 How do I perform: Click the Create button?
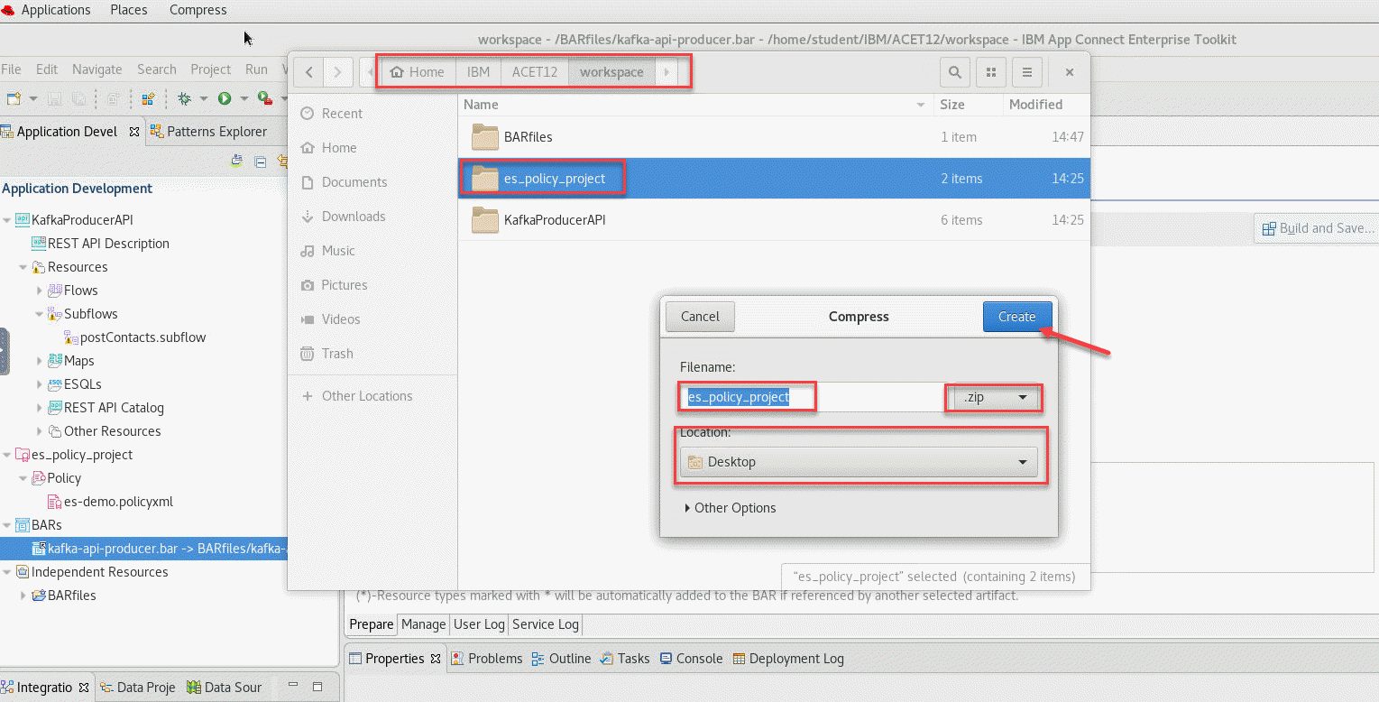coord(1016,317)
